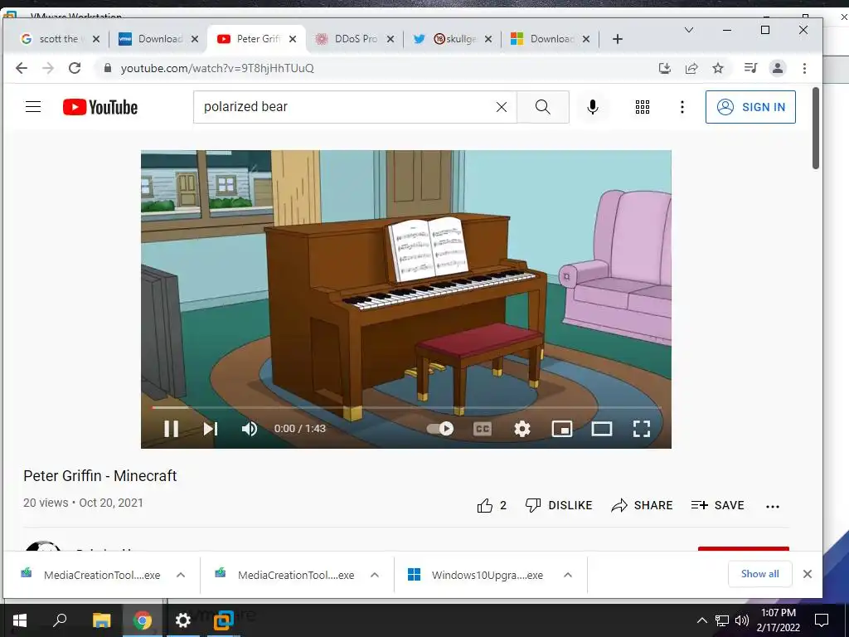Go to the YouTube home logo
This screenshot has height=637, width=849.
100,107
